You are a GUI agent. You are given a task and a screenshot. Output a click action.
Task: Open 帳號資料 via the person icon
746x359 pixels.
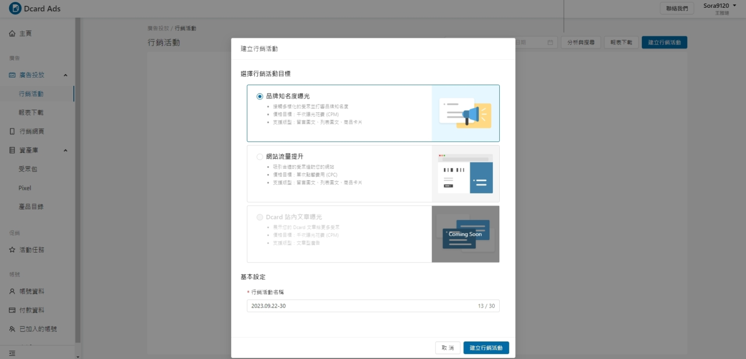click(x=12, y=291)
